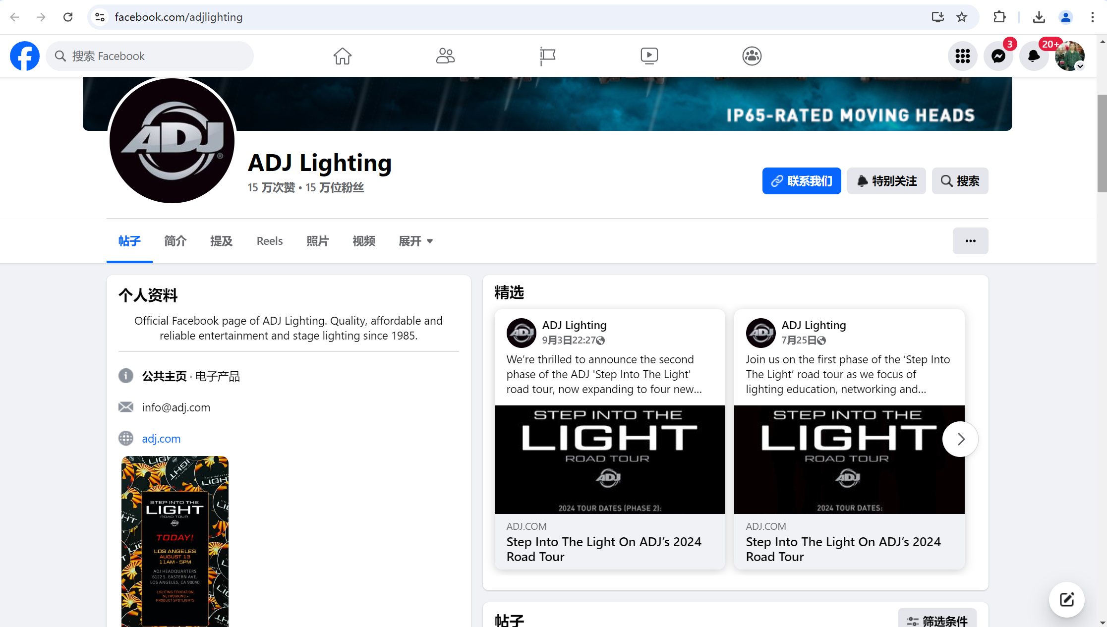Open the Los Angeles tour poster thumbnail
This screenshot has width=1107, height=627.
[175, 541]
